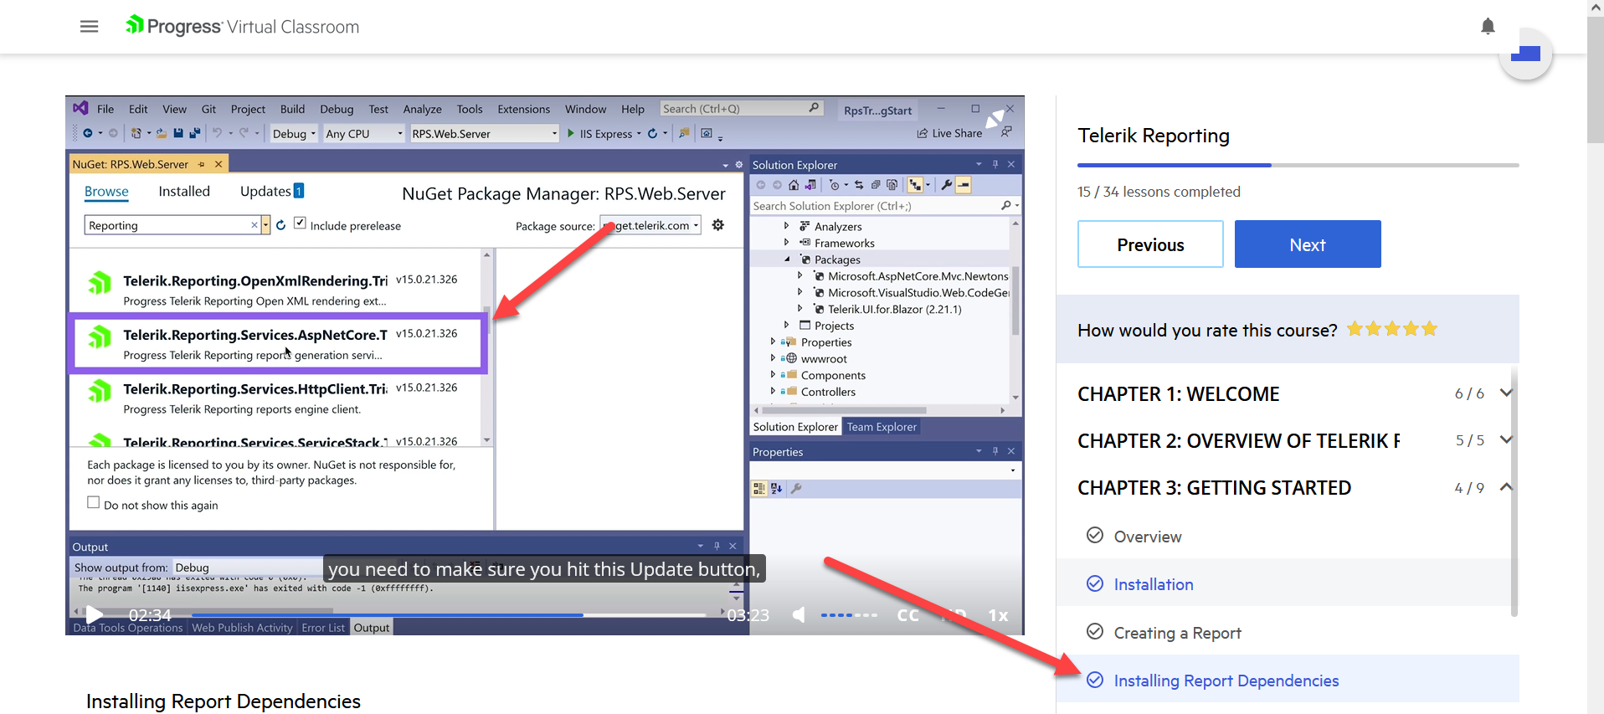The image size is (1604, 714).
Task: Toggle the checkmark circle beside Overview
Action: 1094,536
